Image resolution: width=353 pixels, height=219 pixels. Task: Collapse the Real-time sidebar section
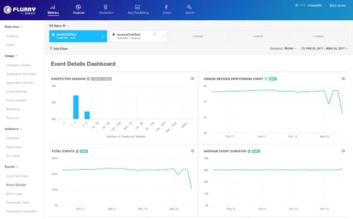pyautogui.click(x=14, y=27)
